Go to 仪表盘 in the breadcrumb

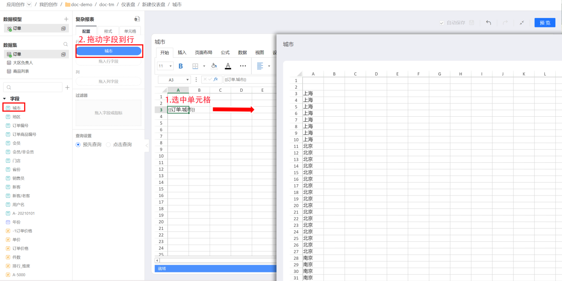click(127, 4)
